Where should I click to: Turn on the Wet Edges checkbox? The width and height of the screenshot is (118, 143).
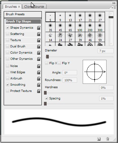click(x=7, y=72)
